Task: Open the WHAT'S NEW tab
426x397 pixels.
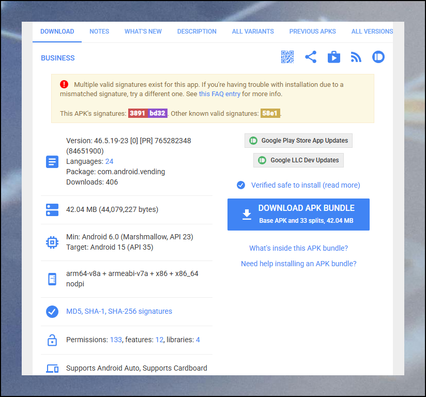Action: click(143, 32)
